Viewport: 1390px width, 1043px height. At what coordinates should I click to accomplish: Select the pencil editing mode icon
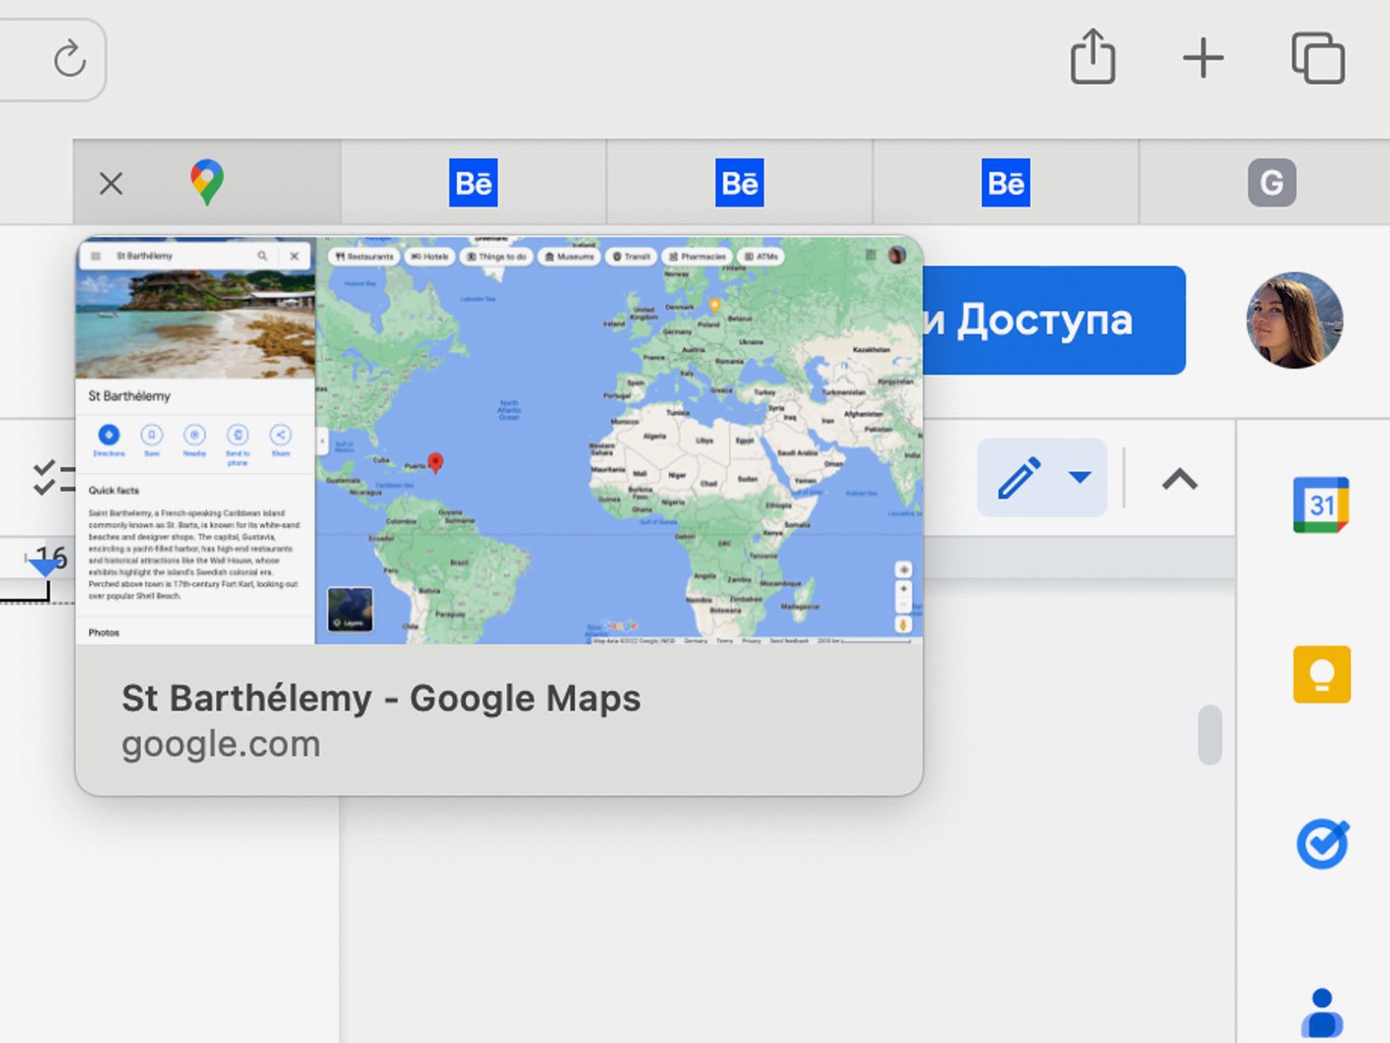(1020, 478)
